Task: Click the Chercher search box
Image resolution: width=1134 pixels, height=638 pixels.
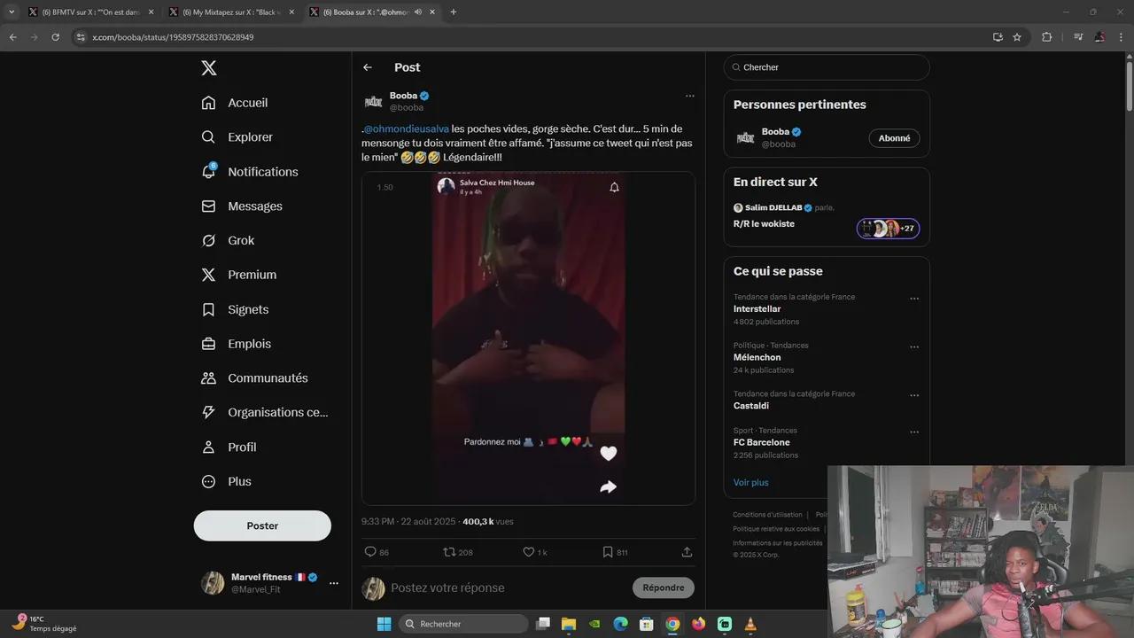Action: [x=827, y=67]
